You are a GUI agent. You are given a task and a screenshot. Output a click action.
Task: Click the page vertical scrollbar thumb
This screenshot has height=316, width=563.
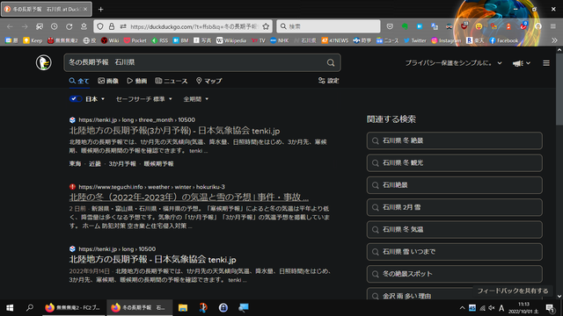(x=559, y=90)
